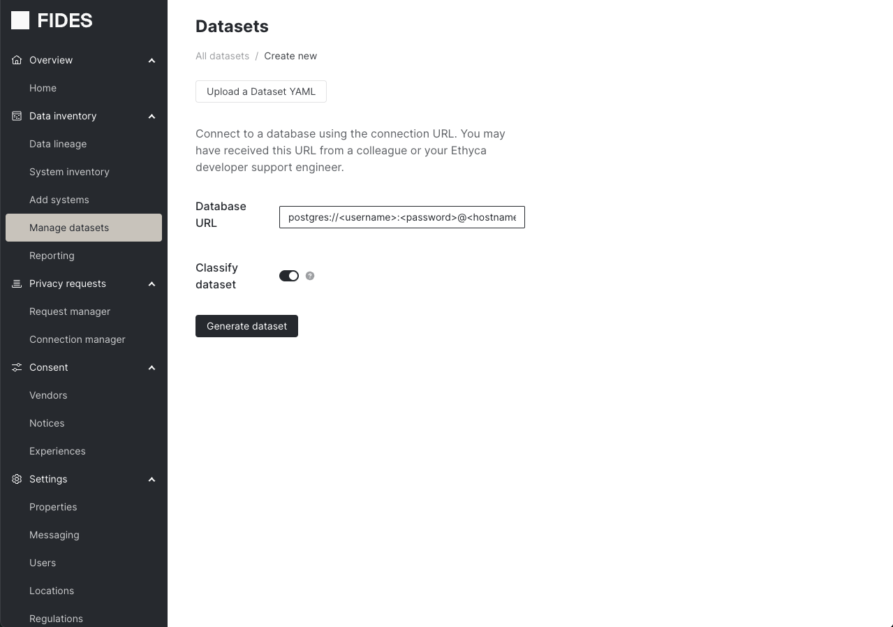Click the FIDES logo square
This screenshot has height=627, width=893.
click(20, 21)
